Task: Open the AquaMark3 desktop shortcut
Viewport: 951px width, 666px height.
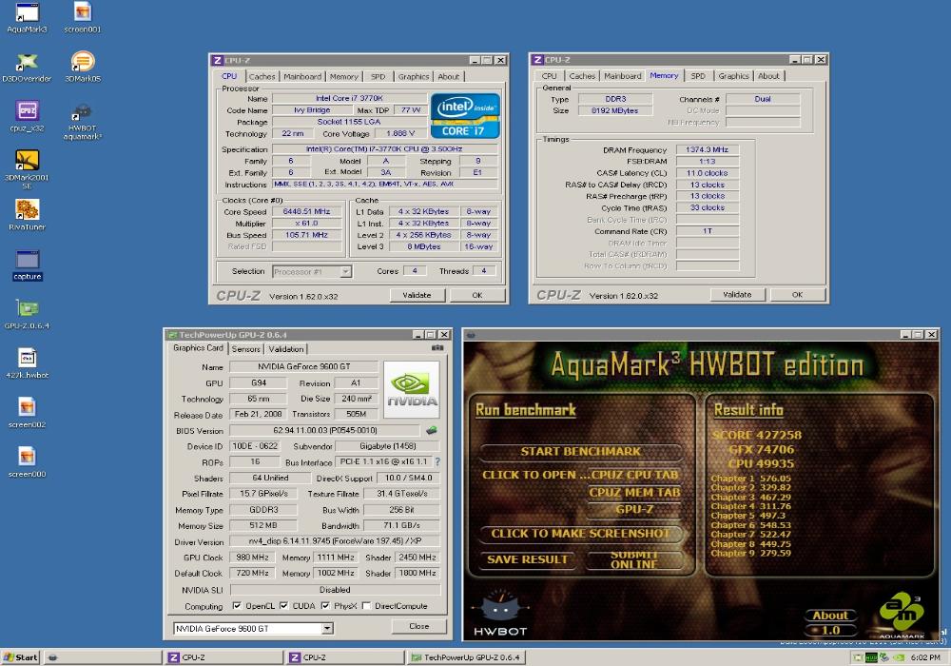Action: [x=27, y=17]
